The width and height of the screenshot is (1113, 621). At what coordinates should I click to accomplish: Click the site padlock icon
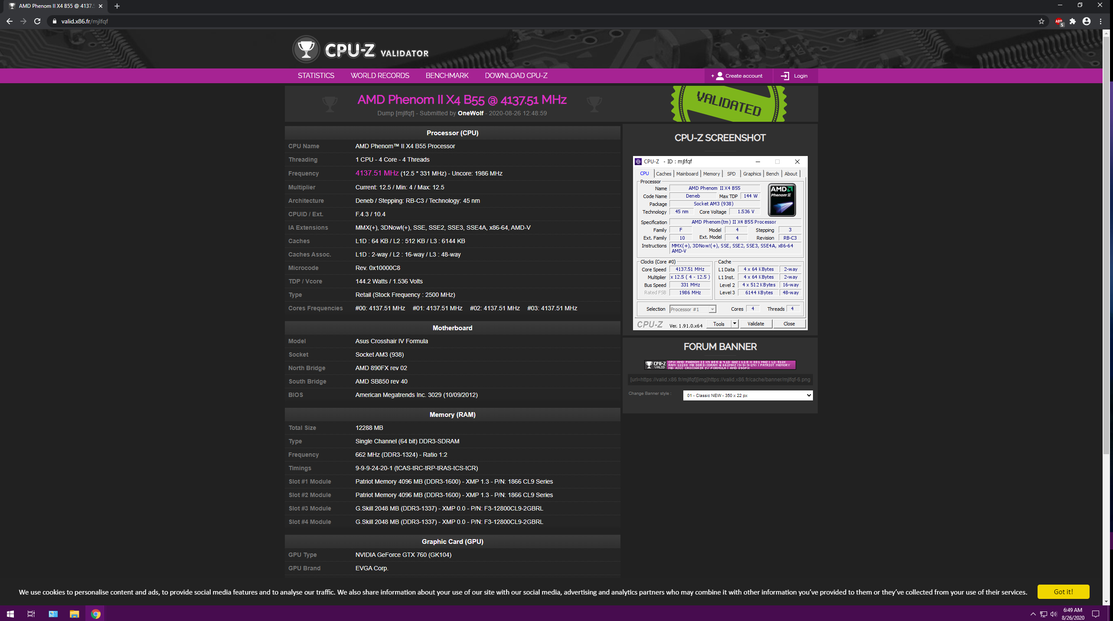point(54,21)
